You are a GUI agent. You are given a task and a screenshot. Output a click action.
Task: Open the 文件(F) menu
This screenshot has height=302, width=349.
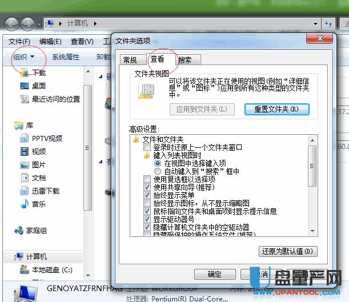[19, 42]
